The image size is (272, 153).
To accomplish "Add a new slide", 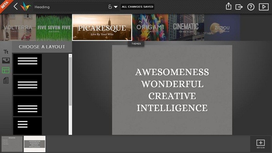I will pos(261,144).
